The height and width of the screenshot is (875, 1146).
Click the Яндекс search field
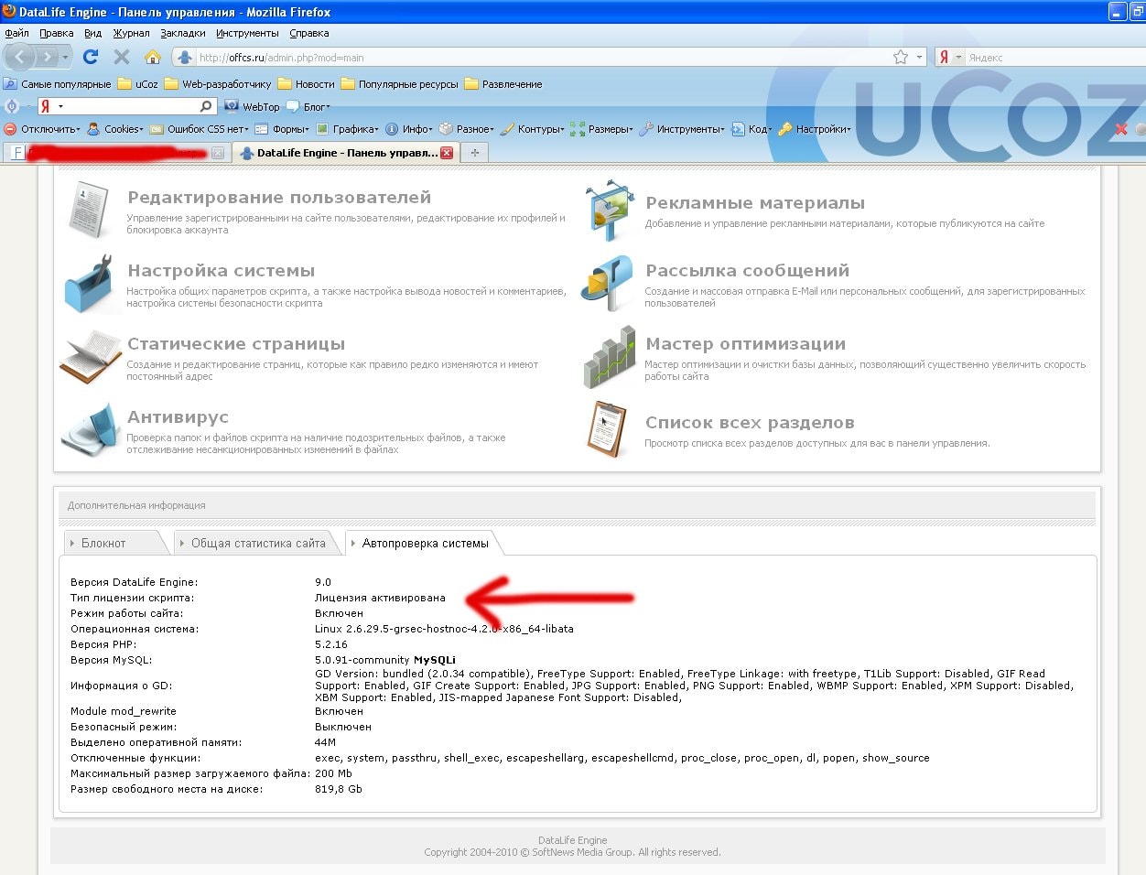point(1053,57)
